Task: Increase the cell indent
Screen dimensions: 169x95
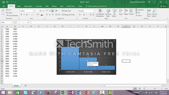Action: (x=59, y=15)
